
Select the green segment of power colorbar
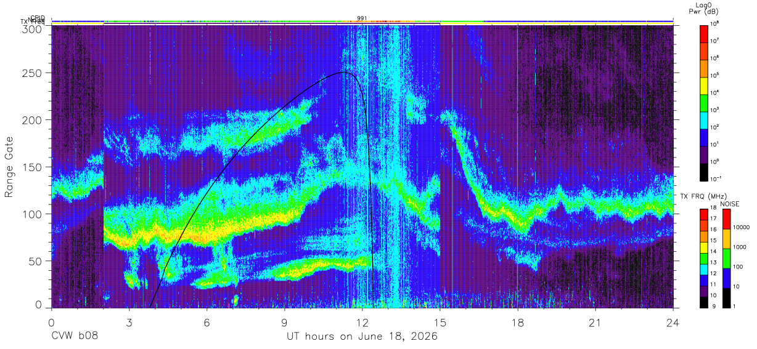(x=704, y=102)
